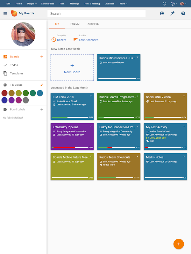Select the olive yellow-green color swatch
The height and width of the screenshot is (254, 191).
click(x=19, y=93)
